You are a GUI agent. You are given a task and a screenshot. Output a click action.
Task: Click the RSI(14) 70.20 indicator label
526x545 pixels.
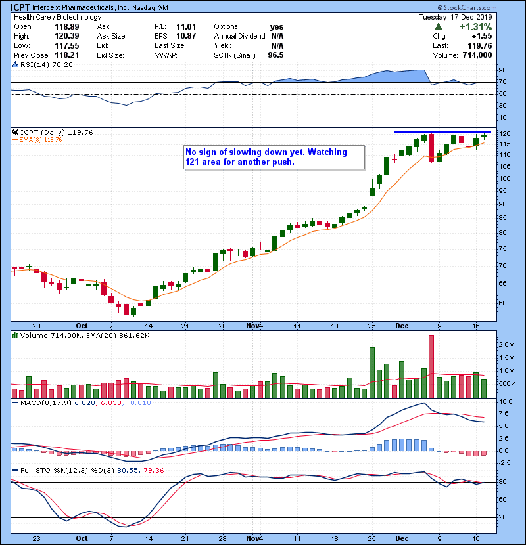coord(47,64)
